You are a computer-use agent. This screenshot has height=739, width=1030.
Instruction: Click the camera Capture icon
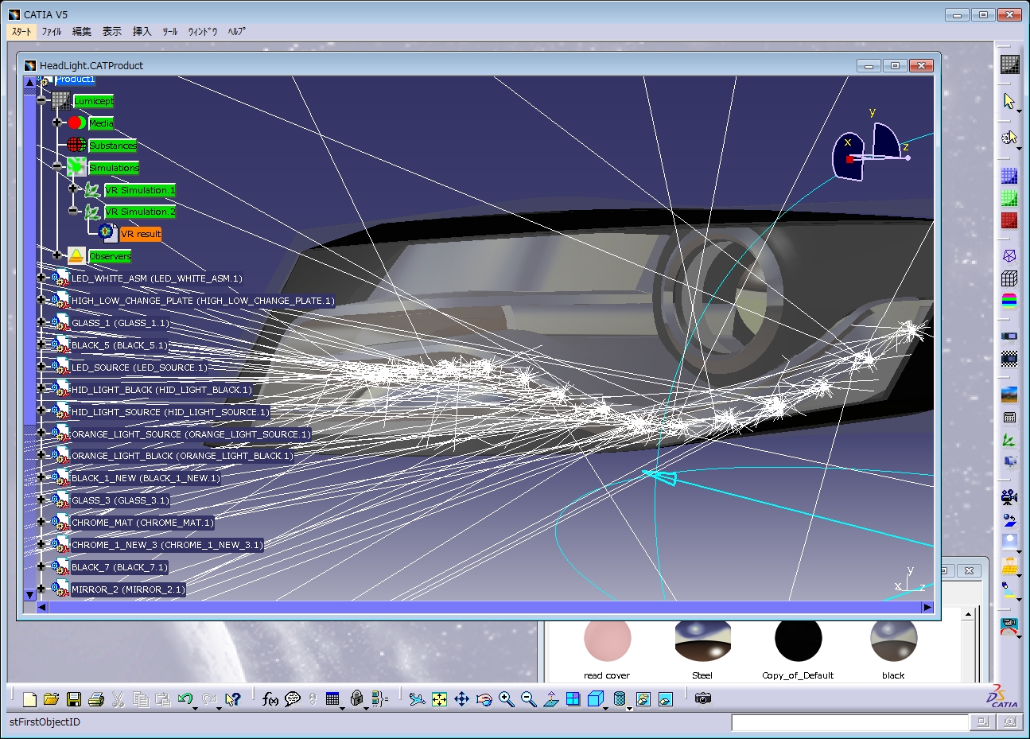(703, 698)
